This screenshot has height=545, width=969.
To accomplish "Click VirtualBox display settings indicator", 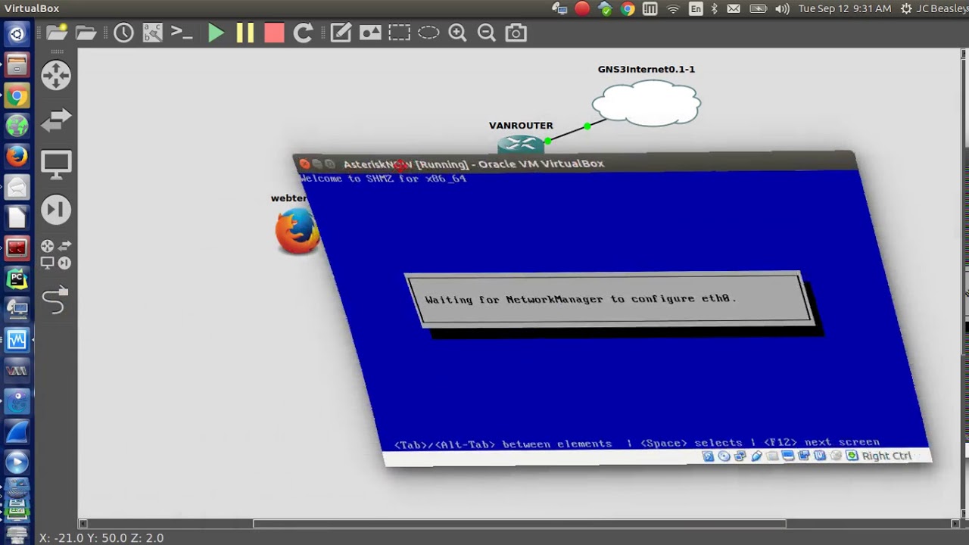I will [x=788, y=456].
